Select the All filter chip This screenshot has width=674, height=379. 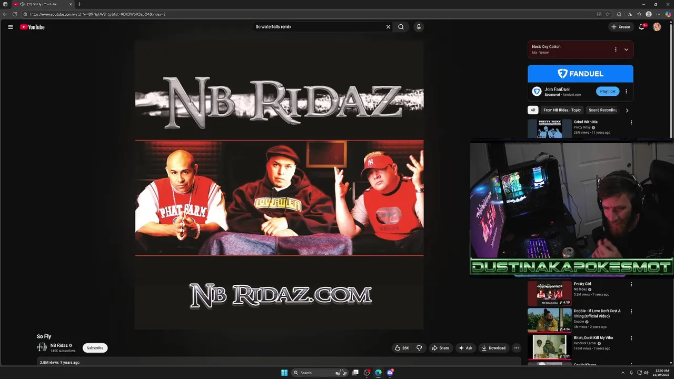tap(533, 110)
